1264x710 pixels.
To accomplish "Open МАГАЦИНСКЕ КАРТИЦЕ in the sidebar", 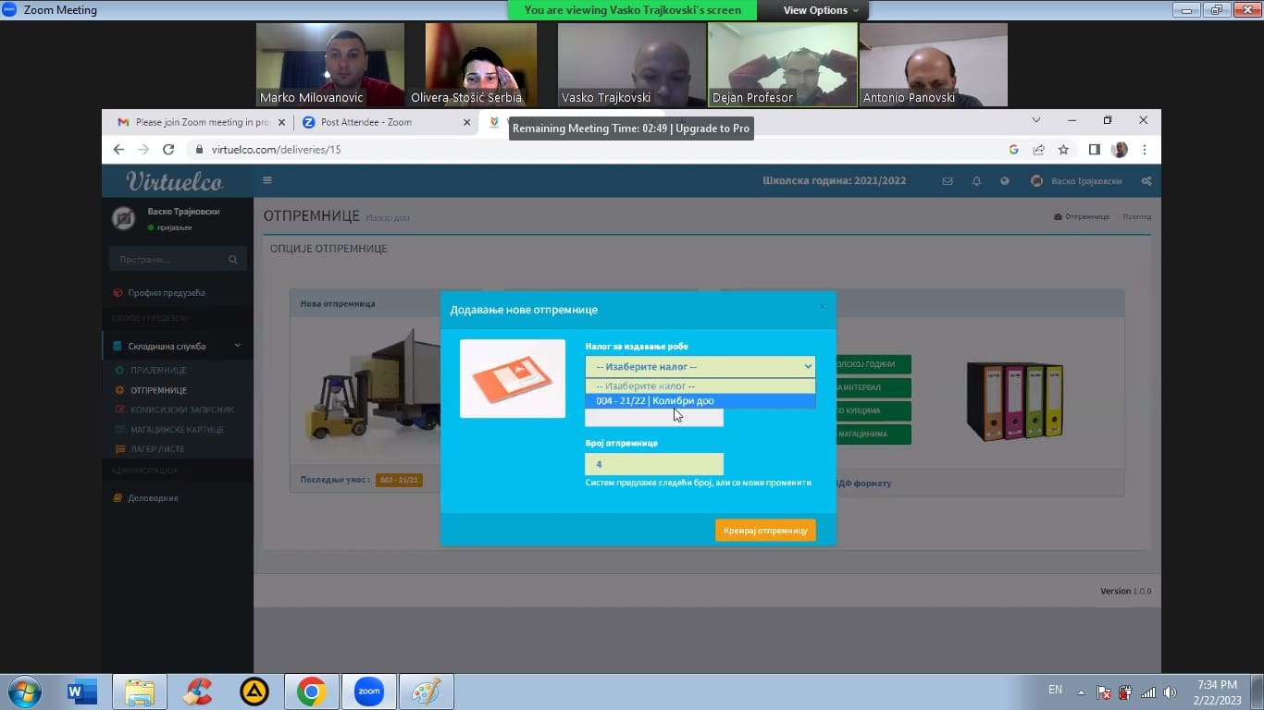I will [x=177, y=430].
